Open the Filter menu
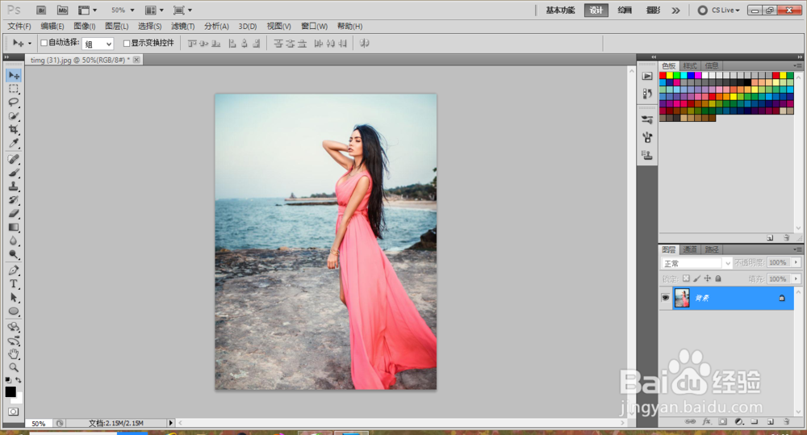Image resolution: width=807 pixels, height=435 pixels. (x=182, y=27)
